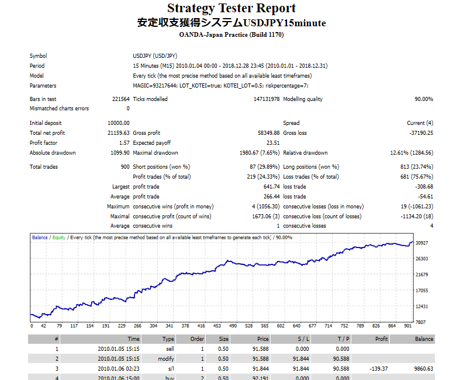Select the chart x-axis label 901
Viewport: 470px width, 380px height.
click(x=407, y=326)
